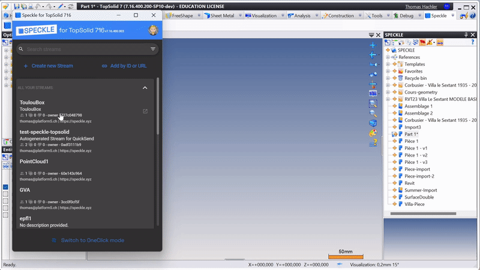Expand the References tree node
Image resolution: width=480 pixels, height=270 pixels.
[388, 57]
